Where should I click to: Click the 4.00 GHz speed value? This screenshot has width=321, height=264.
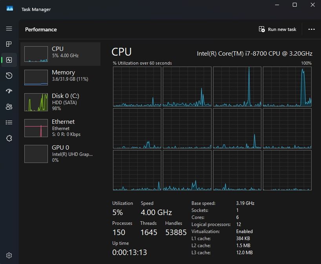point(156,212)
